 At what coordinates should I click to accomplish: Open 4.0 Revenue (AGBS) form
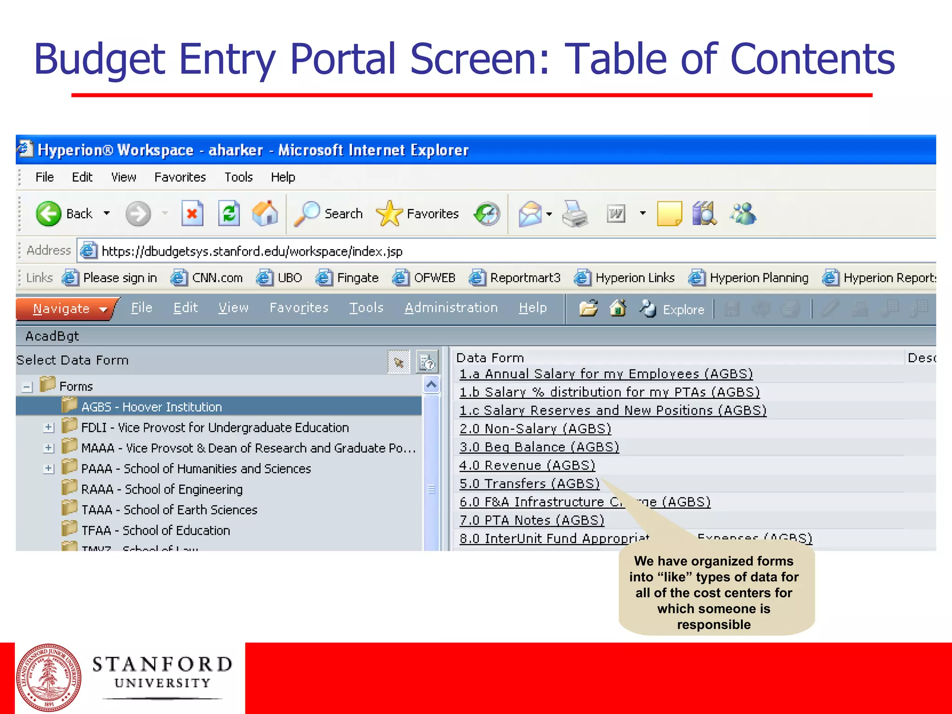[x=527, y=465]
